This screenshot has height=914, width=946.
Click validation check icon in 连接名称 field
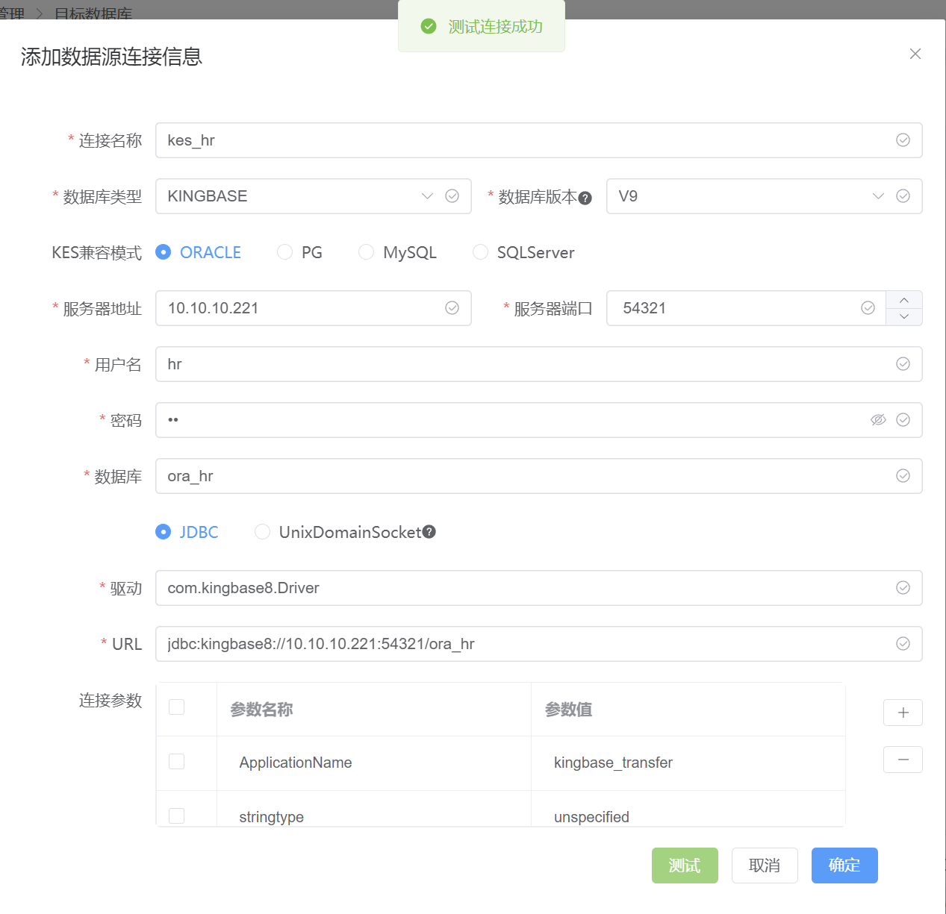(903, 140)
